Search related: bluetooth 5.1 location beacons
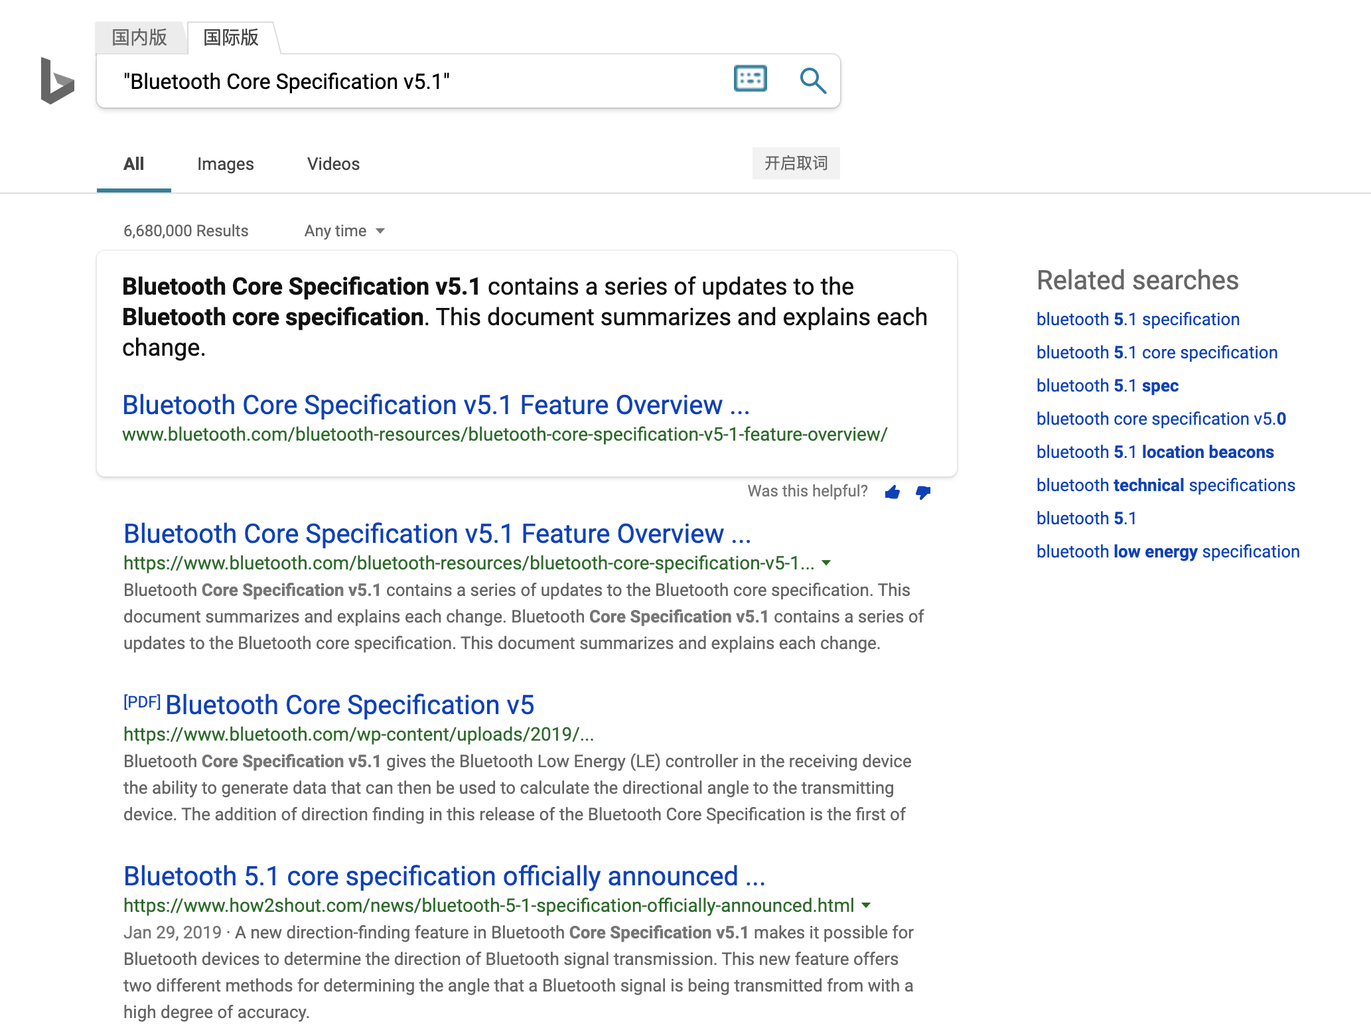 1155,452
